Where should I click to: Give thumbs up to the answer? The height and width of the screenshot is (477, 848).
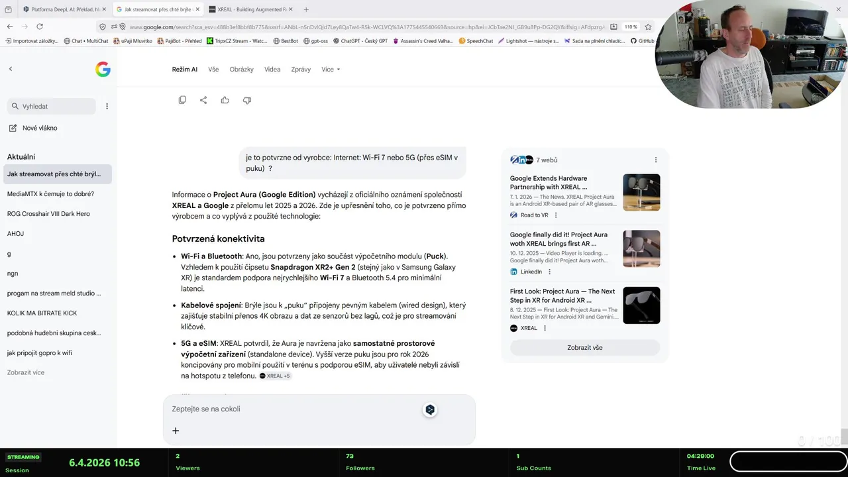tap(225, 100)
